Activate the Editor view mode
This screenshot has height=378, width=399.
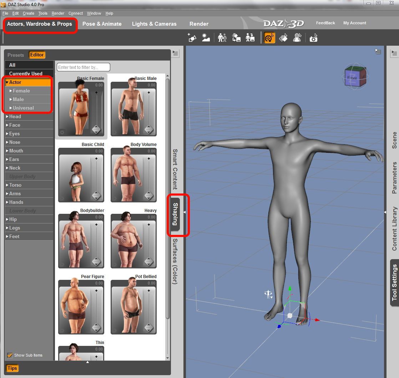point(37,55)
